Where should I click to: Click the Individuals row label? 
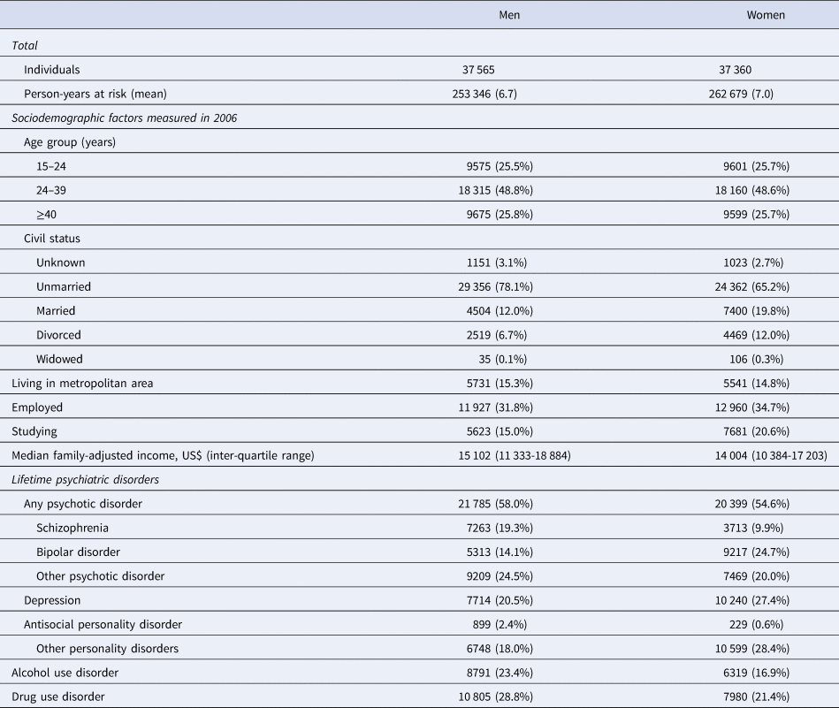pyautogui.click(x=53, y=69)
